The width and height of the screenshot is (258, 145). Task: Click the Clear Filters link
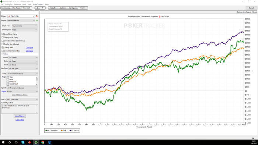pyautogui.click(x=20, y=120)
